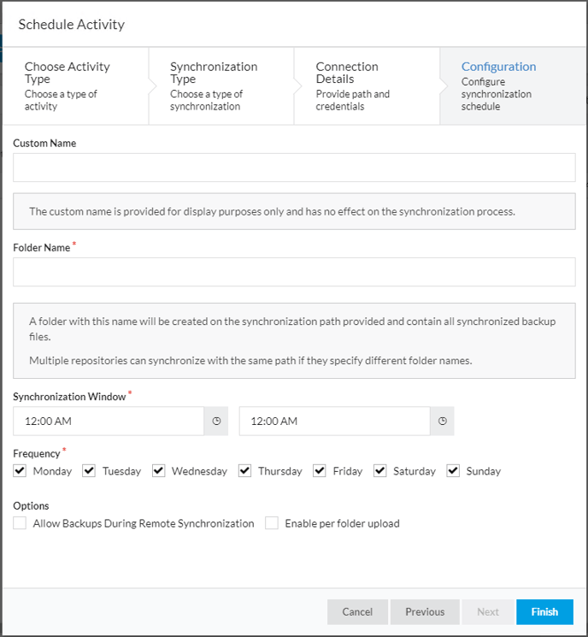588x637 pixels.
Task: Go back with the Previous button
Action: coord(425,612)
